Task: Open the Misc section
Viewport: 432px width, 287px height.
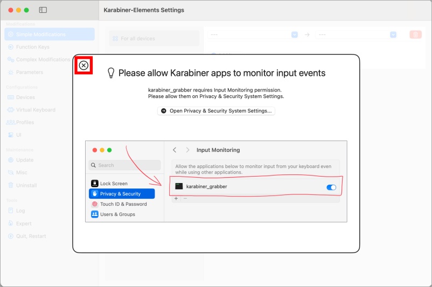Action: 22,172
